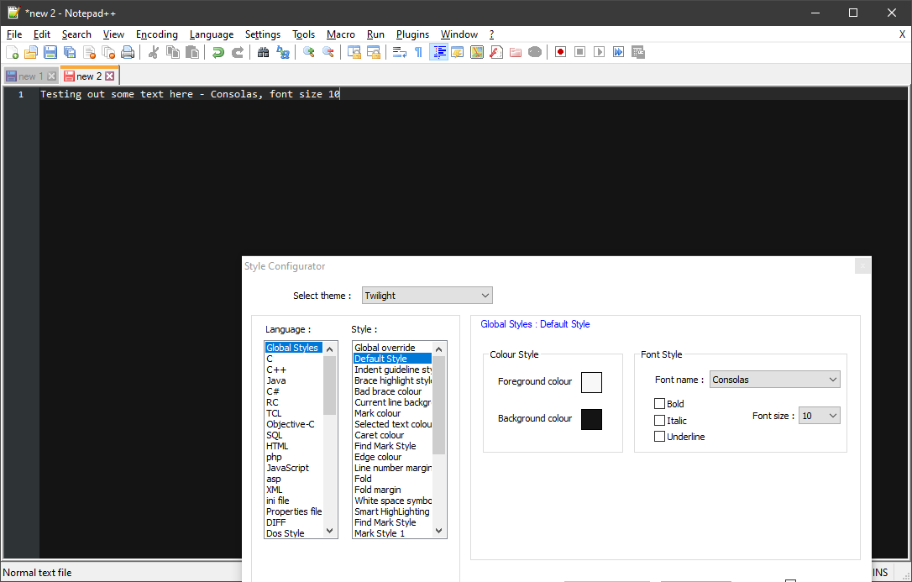Open the Function List toolbar icon
The height and width of the screenshot is (582, 912).
pos(496,52)
